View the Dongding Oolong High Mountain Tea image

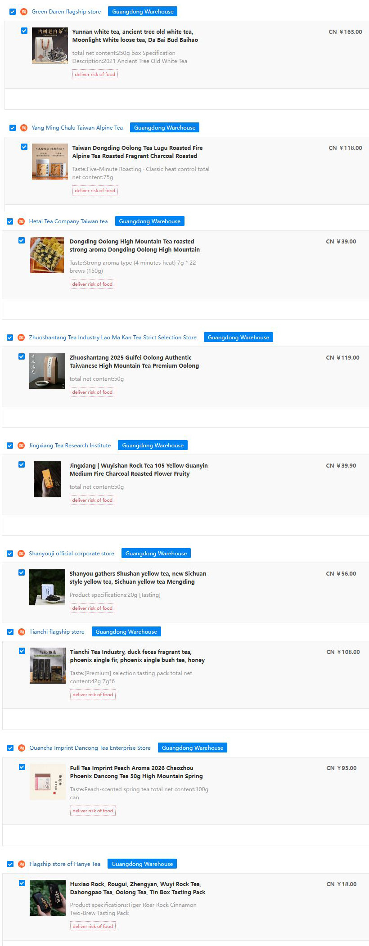[47, 255]
